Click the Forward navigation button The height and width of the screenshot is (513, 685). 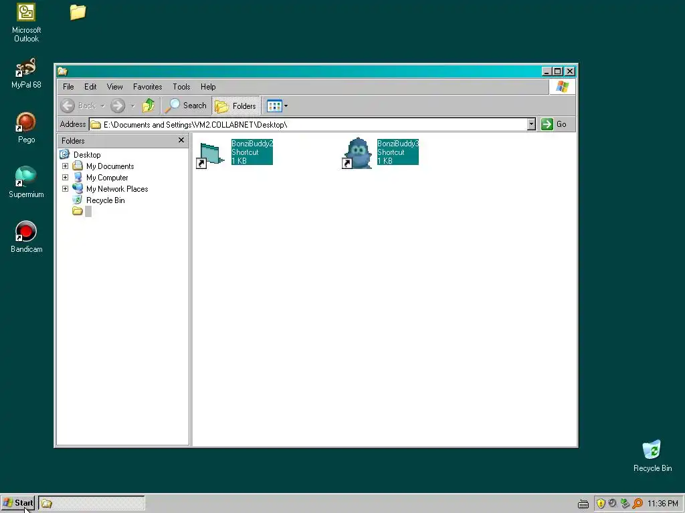click(118, 106)
